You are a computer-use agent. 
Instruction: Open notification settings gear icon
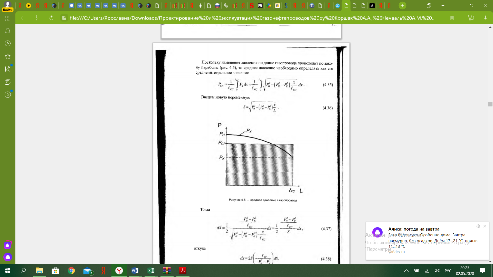point(478,226)
